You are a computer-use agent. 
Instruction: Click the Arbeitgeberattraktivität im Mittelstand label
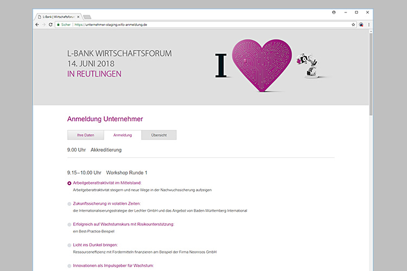107,183
